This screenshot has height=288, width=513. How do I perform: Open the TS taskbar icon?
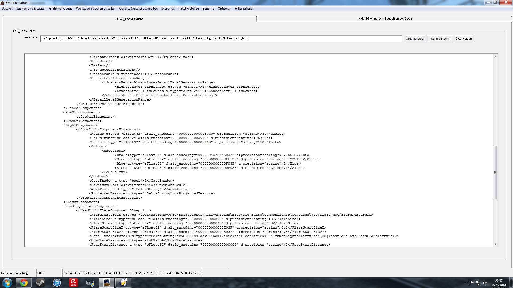90,283
